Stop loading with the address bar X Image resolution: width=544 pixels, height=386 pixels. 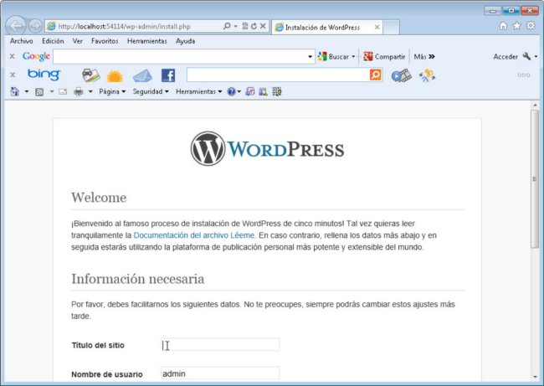tap(263, 26)
